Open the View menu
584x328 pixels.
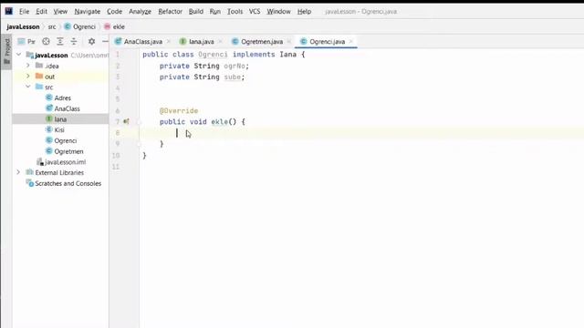tap(60, 12)
